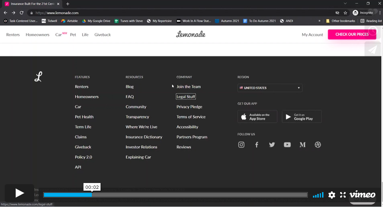This screenshot has height=207, width=383.
Task: Open the Tidwell bookmark
Action: 49,21
